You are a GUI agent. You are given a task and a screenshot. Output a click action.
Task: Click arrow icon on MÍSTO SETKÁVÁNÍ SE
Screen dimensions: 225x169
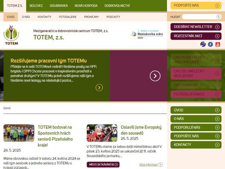click(x=116, y=165)
